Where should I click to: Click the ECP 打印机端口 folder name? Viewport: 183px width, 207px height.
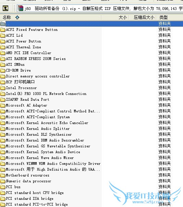pos(20,82)
